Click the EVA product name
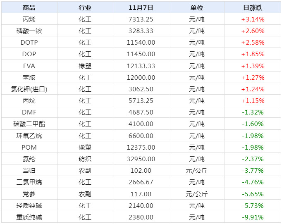282x224 pixels. coord(29,66)
